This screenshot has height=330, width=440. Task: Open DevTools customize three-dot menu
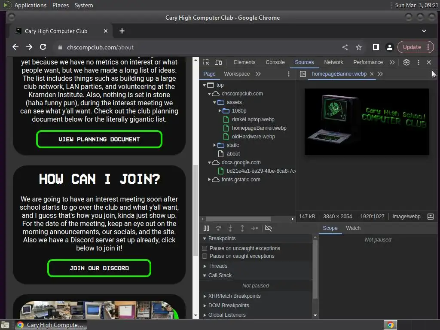pos(419,62)
